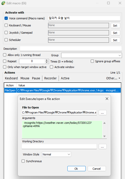
Task: Click the macro name voice command field
Action: tap(84, 18)
